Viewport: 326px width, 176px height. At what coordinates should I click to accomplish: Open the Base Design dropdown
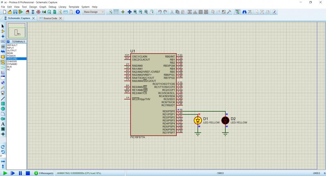pos(94,12)
